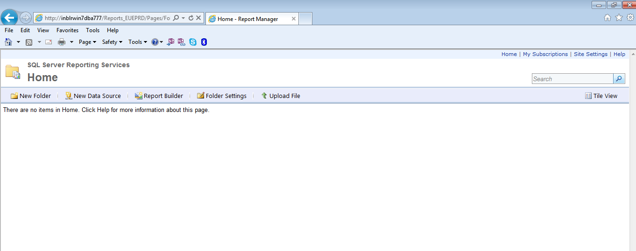Open a new blank tab
This screenshot has width=636, height=251.
pyautogui.click(x=305, y=19)
